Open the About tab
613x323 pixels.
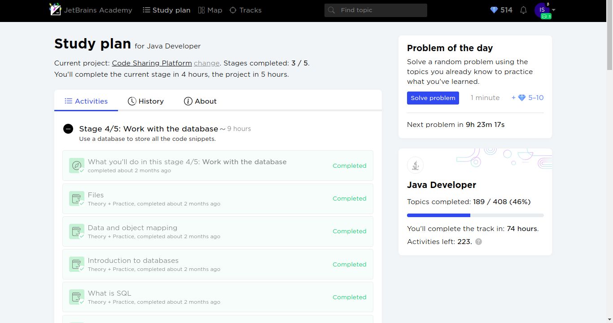click(200, 101)
